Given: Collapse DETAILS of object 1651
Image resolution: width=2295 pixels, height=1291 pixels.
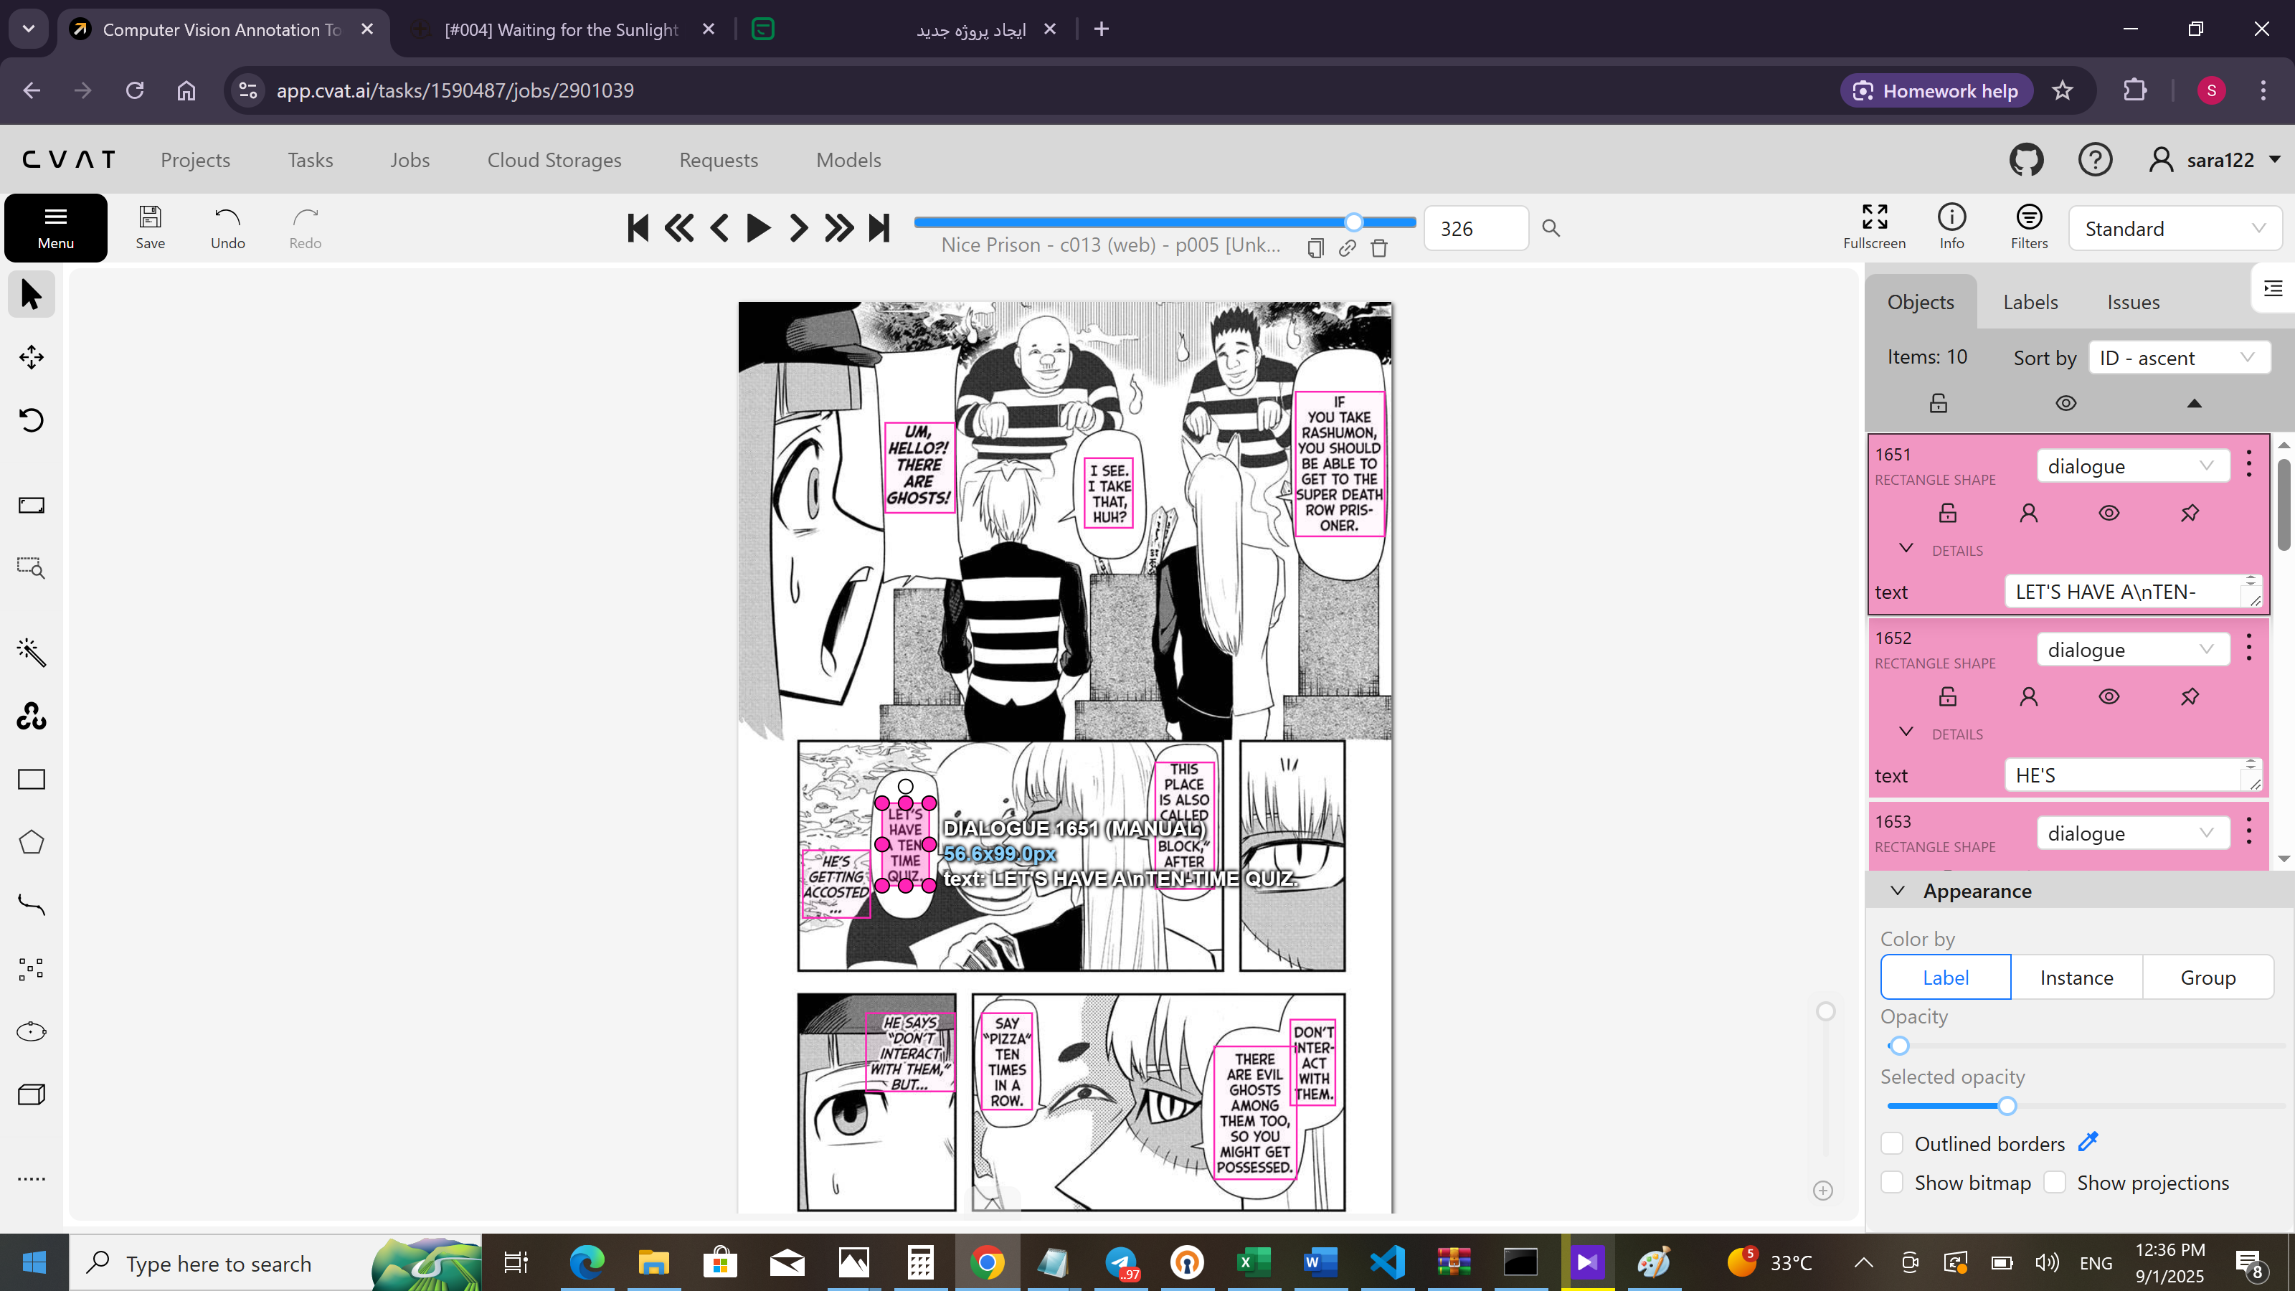Looking at the screenshot, I should pos(1906,549).
